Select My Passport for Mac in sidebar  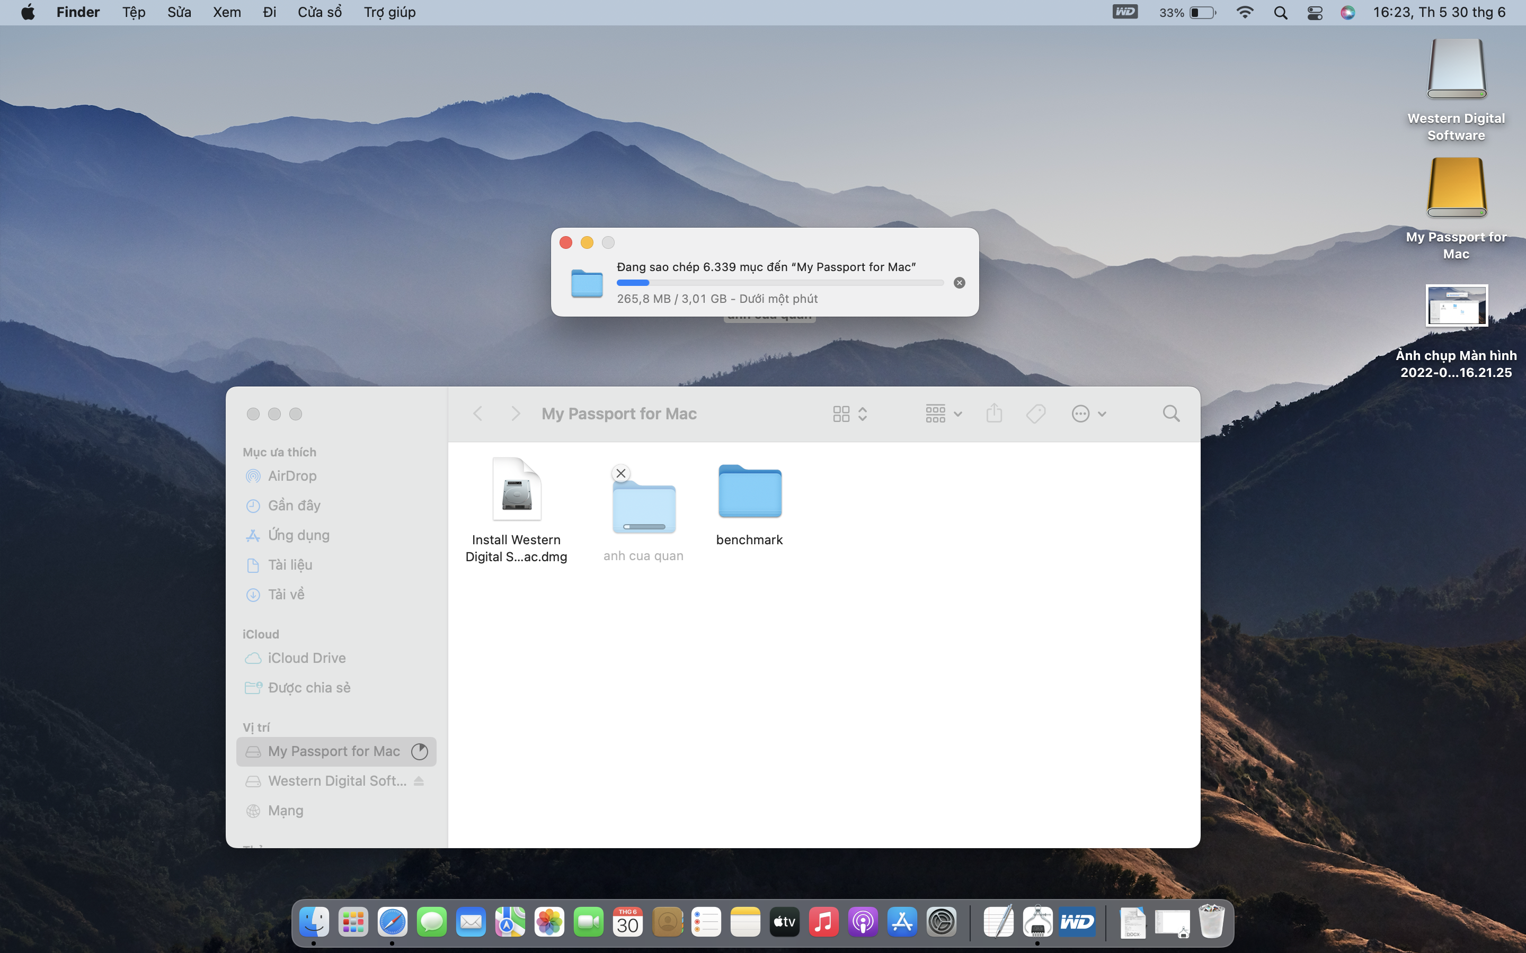pyautogui.click(x=336, y=751)
